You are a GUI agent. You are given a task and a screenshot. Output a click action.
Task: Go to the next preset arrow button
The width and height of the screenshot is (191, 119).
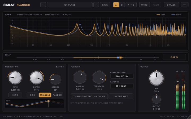(96, 5)
